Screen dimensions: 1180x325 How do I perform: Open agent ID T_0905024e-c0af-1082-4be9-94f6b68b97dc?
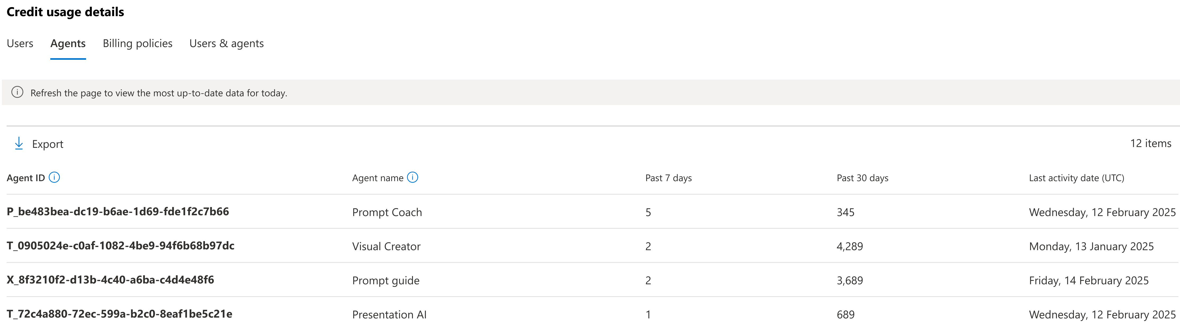click(x=120, y=246)
